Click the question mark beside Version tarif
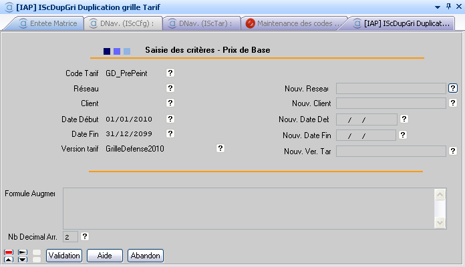The width and height of the screenshot is (465, 267). pos(220,149)
